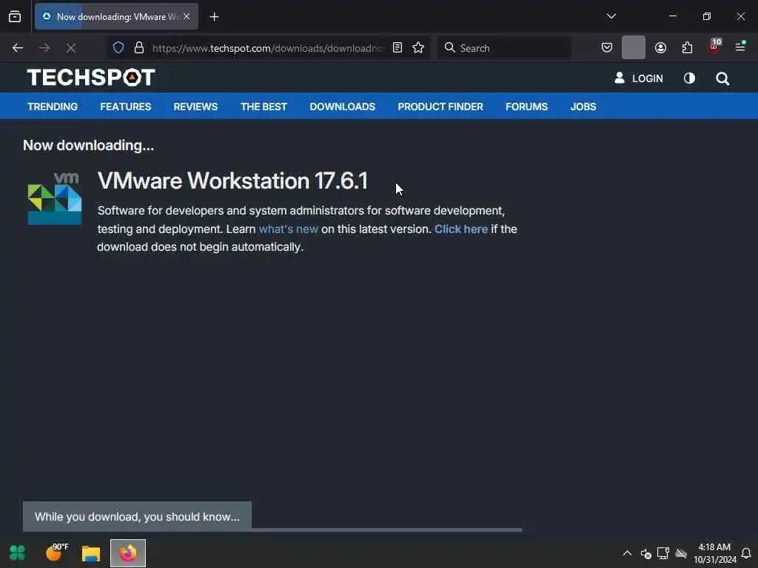Screen dimensions: 758x568
Task: Save page to Pocket
Action: coord(607,47)
